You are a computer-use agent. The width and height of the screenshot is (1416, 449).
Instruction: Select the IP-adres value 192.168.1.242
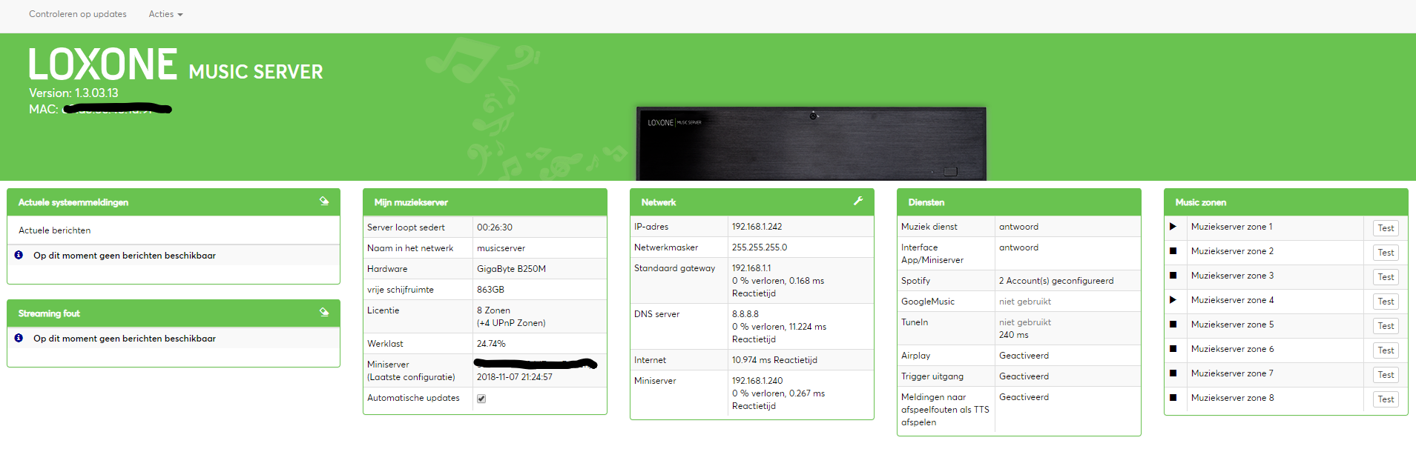[x=757, y=227]
